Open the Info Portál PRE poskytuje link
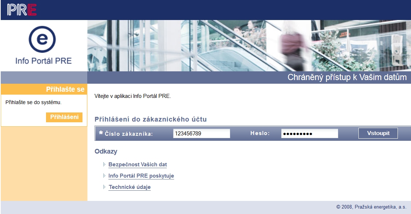Viewport: 411px width, 214px height. coord(141,176)
